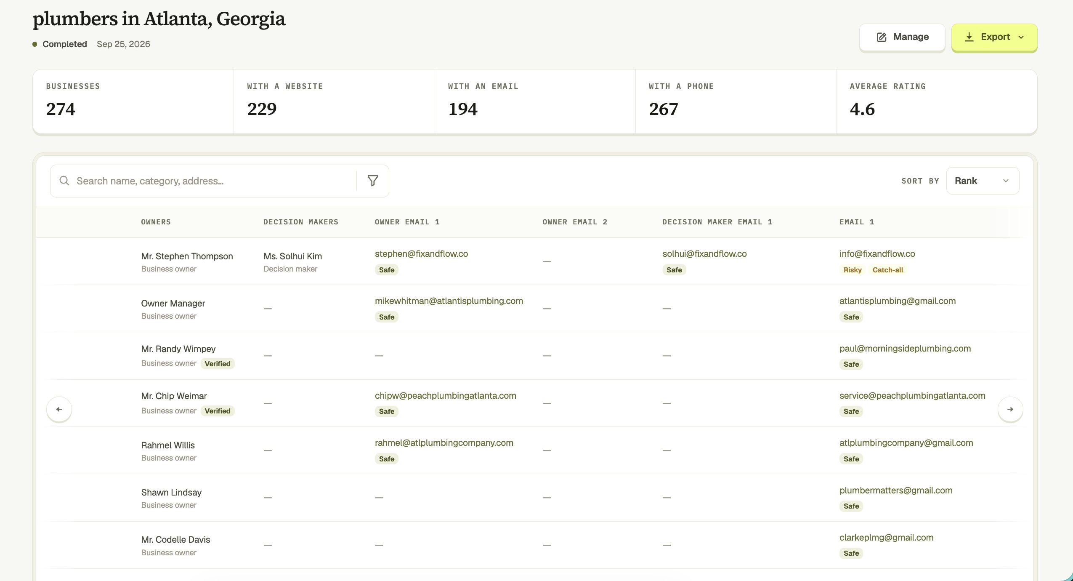Click the Export download icon
Viewport: 1073px width, 581px height.
(969, 37)
